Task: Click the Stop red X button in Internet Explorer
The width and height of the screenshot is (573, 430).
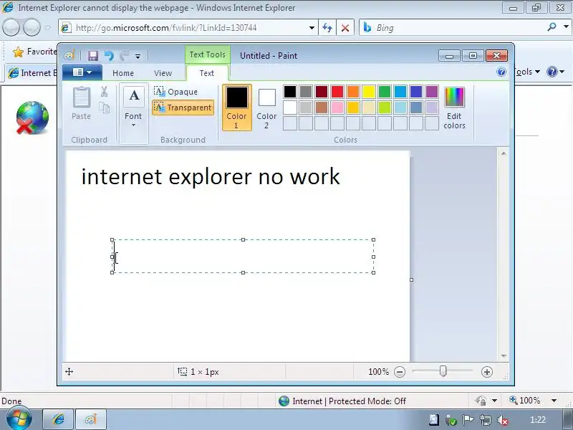Action: point(345,28)
